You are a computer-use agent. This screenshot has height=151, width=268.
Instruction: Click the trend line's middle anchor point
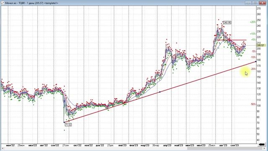pos(160,92)
